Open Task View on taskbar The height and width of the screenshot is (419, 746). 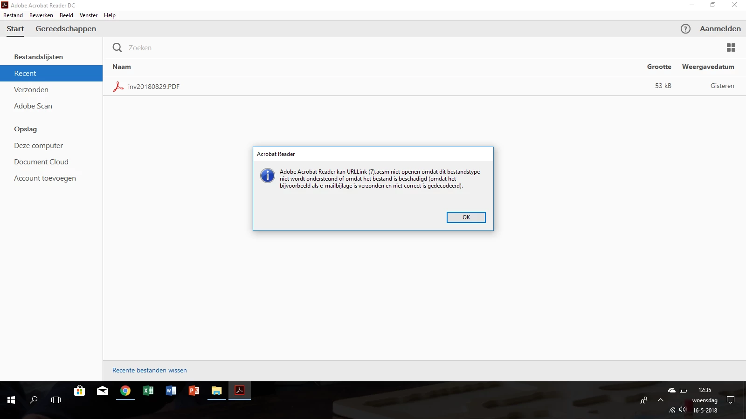(56, 400)
